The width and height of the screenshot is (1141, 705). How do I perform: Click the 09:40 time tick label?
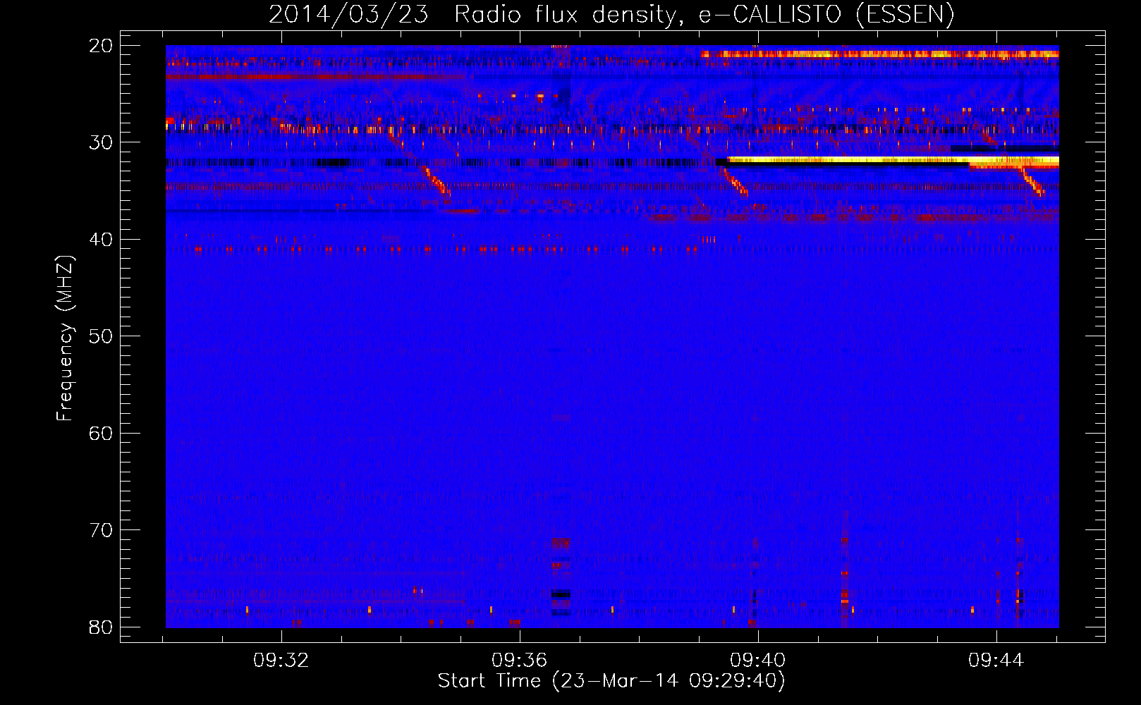(x=758, y=661)
